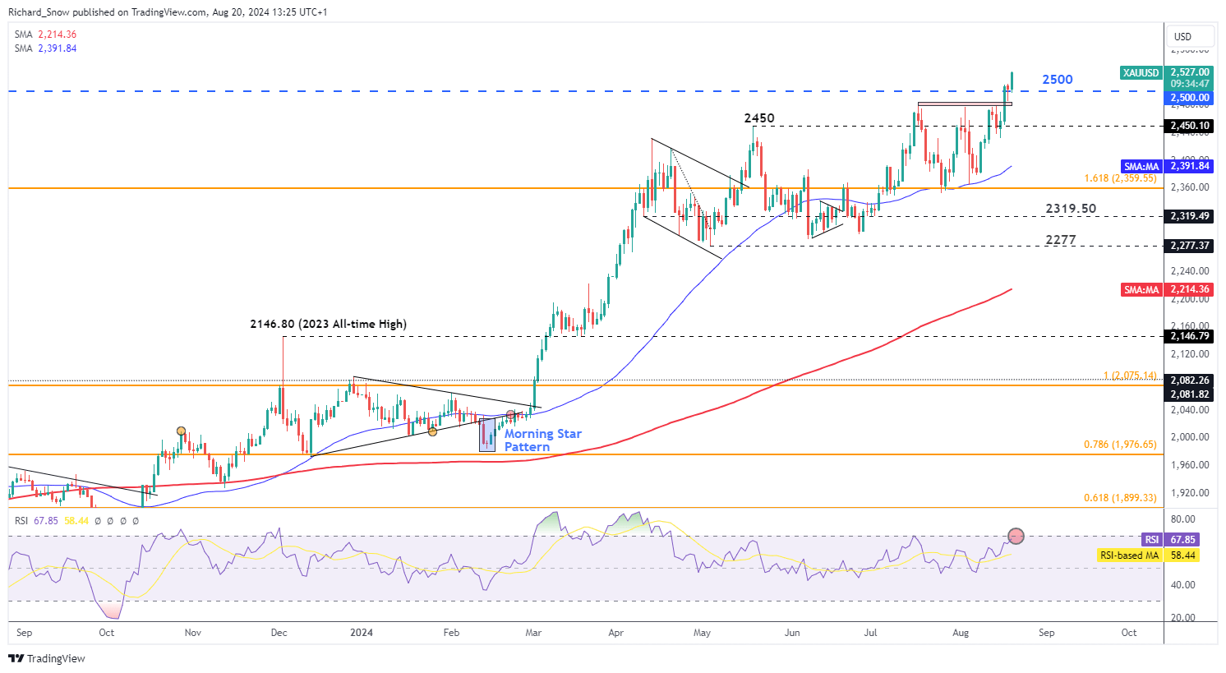Select the SMA 2,391.84 legend entry
The image size is (1226, 673).
coord(46,48)
